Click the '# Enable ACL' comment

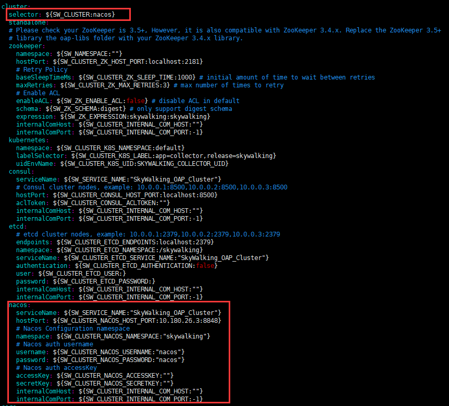[38, 93]
